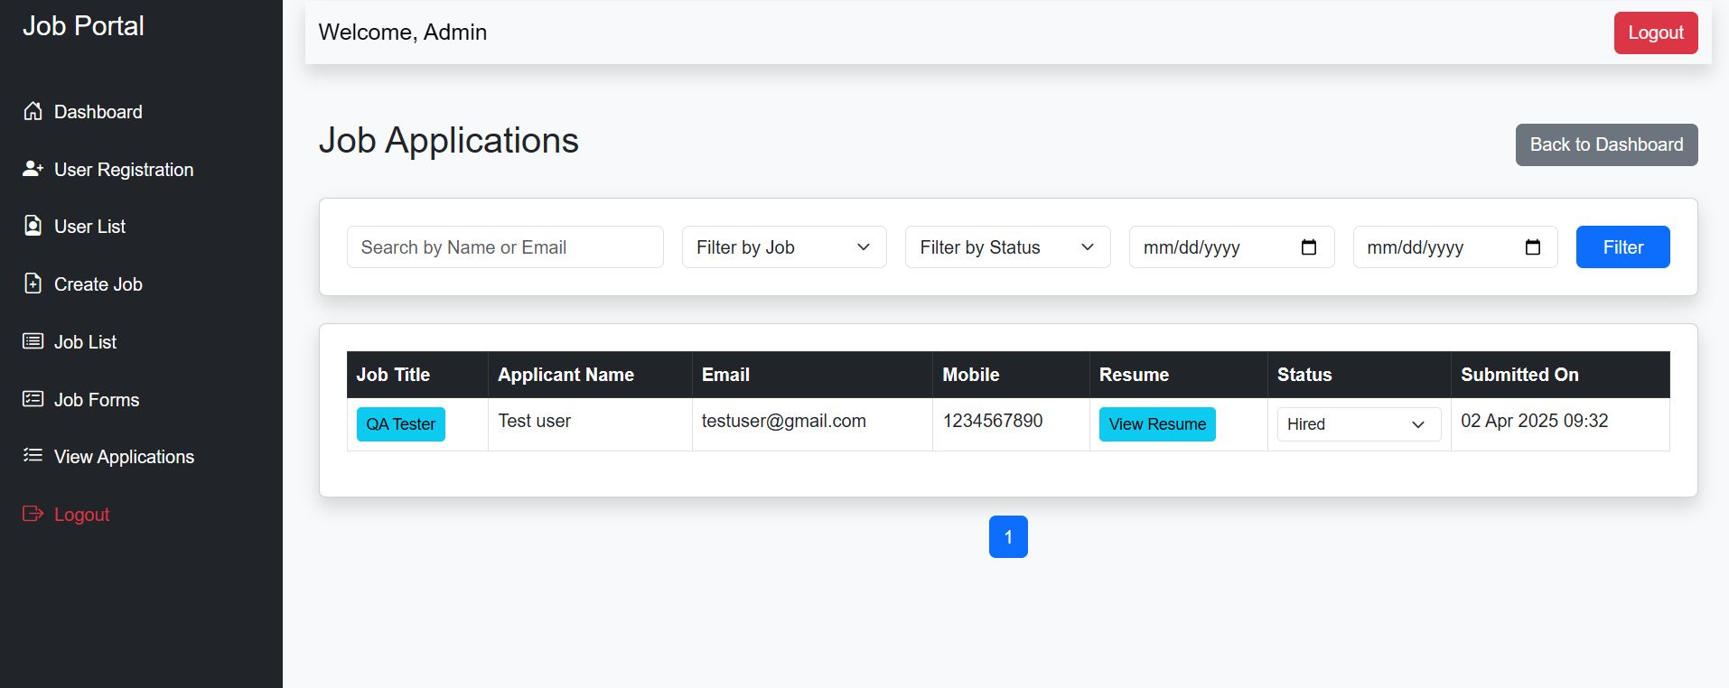Click the Job List icon in sidebar
The width and height of the screenshot is (1729, 688).
click(x=33, y=341)
